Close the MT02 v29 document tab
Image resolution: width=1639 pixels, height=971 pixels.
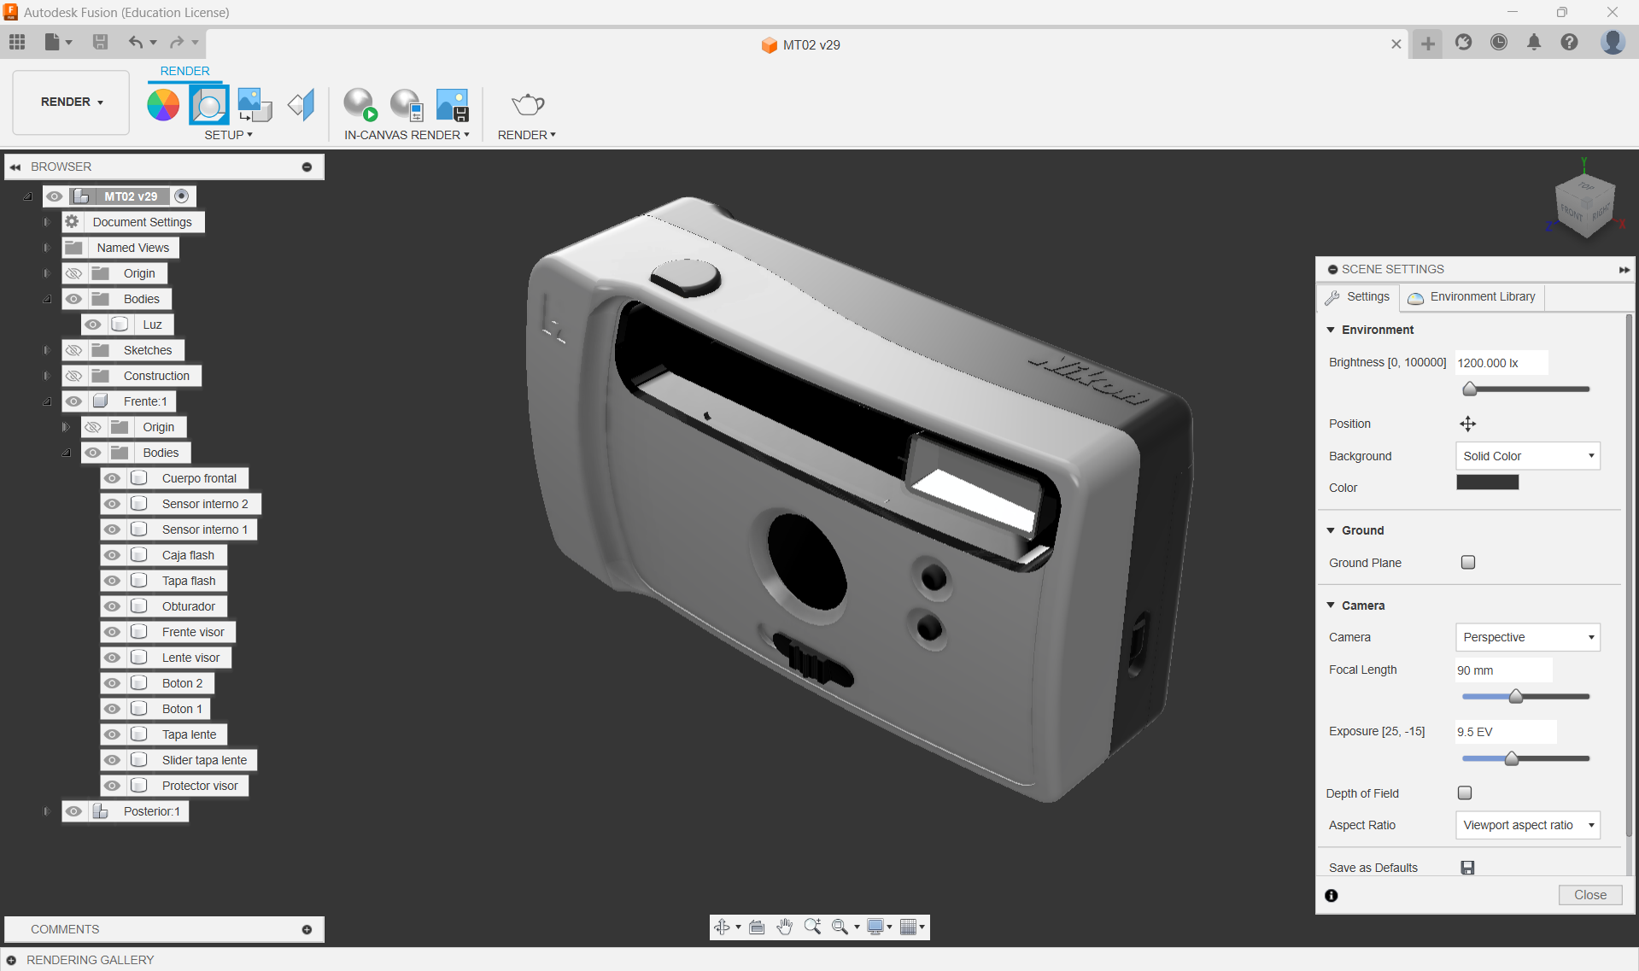tap(1396, 44)
